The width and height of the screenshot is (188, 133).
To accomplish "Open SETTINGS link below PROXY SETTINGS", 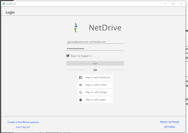I will click(x=169, y=127).
